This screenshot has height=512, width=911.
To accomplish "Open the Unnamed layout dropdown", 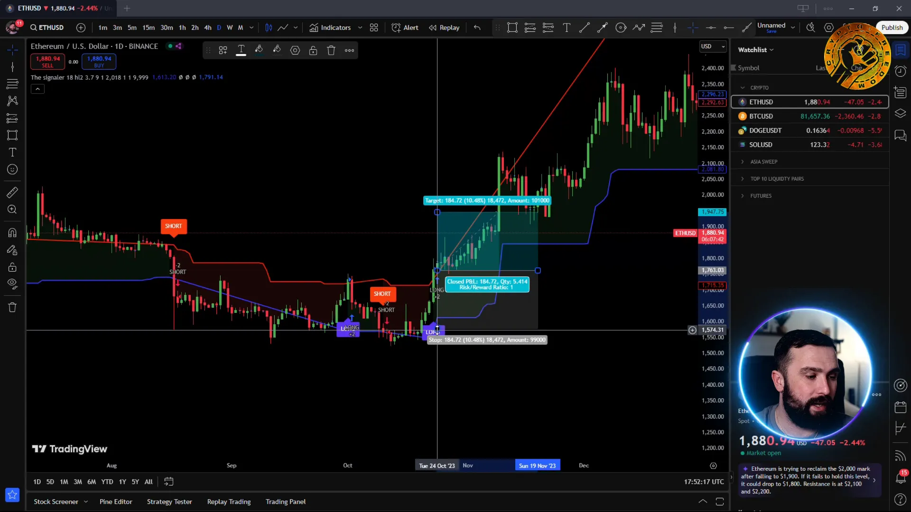I will [793, 27].
